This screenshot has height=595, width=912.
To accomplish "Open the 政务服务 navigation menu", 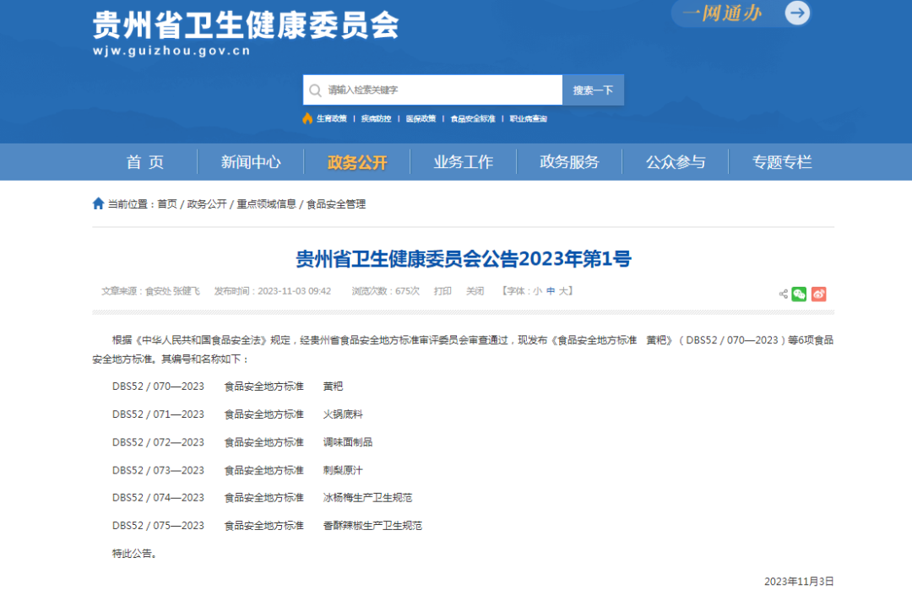I will [569, 162].
